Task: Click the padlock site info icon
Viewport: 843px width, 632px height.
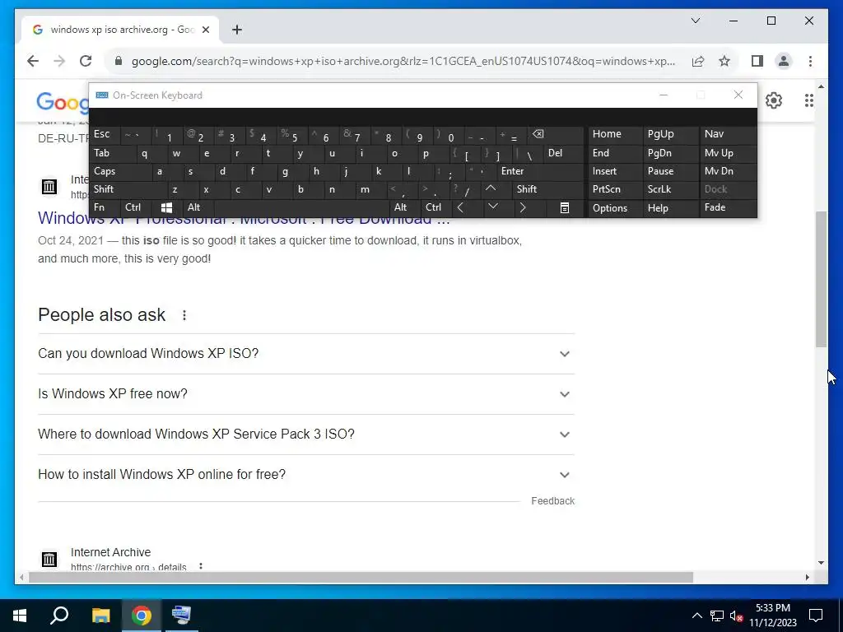Action: pos(119,61)
